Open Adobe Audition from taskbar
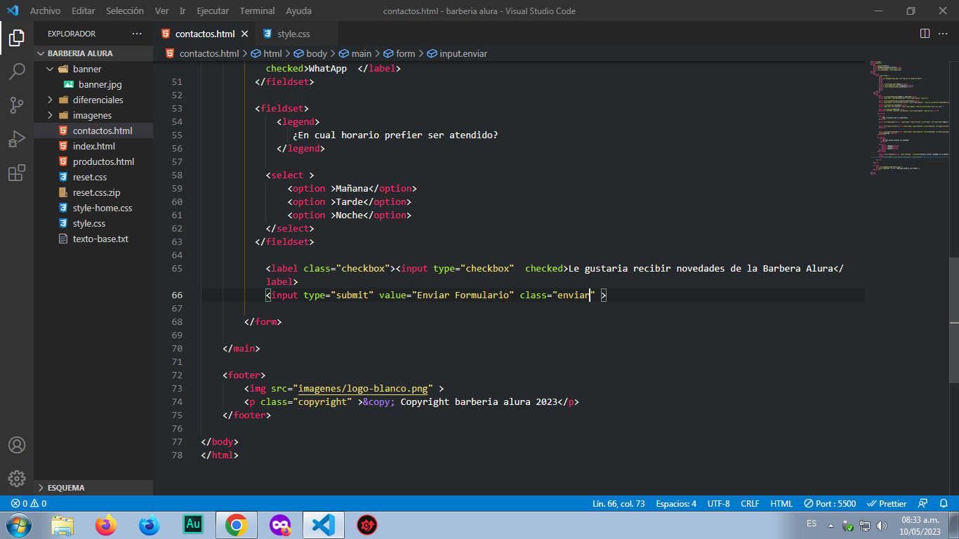 click(x=193, y=525)
